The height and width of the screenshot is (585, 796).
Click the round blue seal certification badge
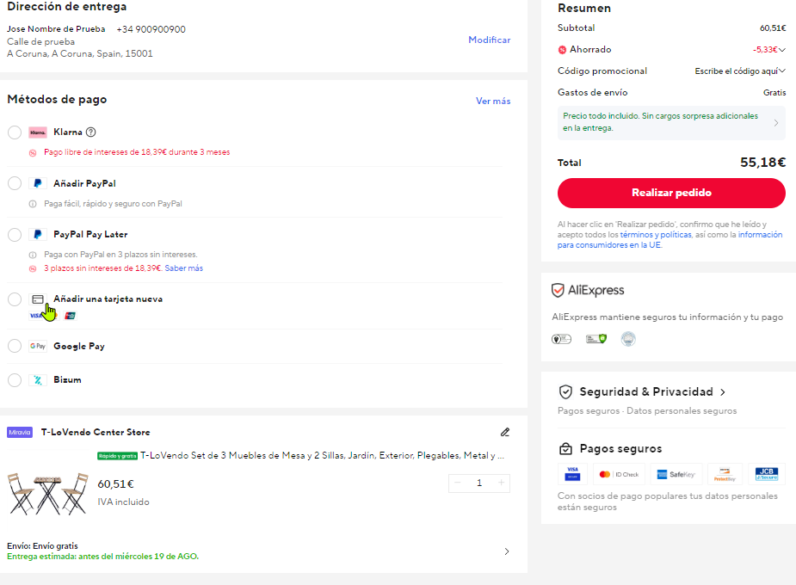(628, 339)
